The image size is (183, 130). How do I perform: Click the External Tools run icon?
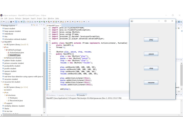click(x=49, y=22)
